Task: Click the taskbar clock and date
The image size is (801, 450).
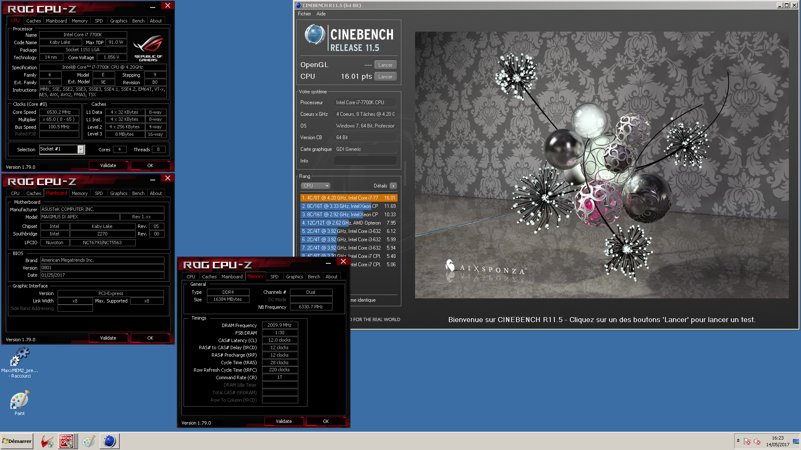Action: (x=778, y=441)
